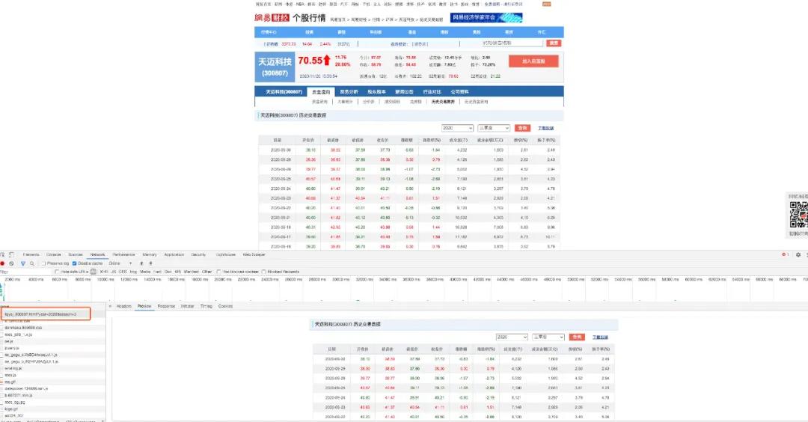
Task: Click the network Filter text field
Action: click(x=25, y=272)
